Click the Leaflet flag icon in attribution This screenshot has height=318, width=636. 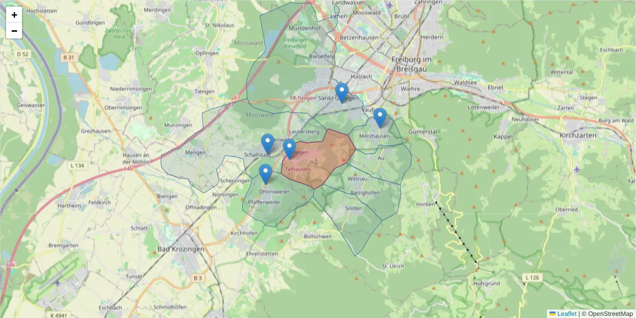click(x=552, y=314)
